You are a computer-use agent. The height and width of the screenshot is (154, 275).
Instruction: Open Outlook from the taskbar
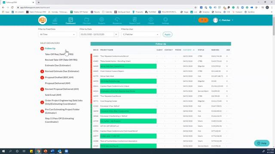pos(59,151)
